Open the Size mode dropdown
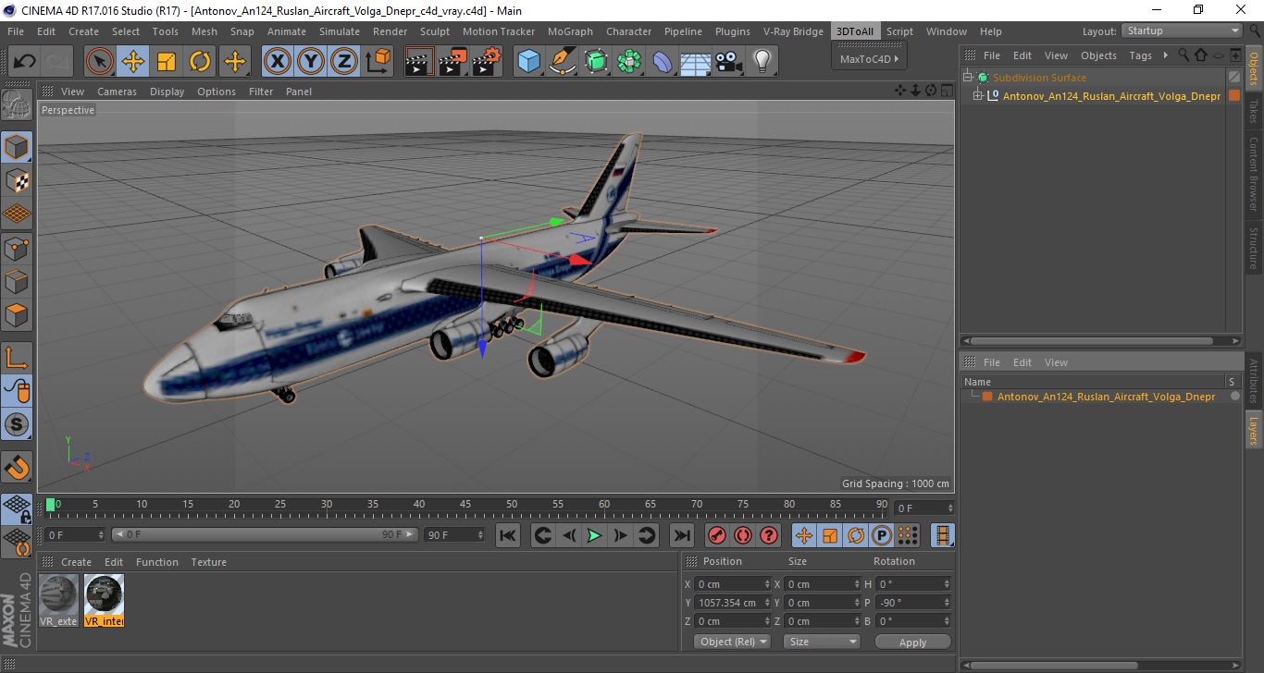This screenshot has height=673, width=1264. (822, 642)
